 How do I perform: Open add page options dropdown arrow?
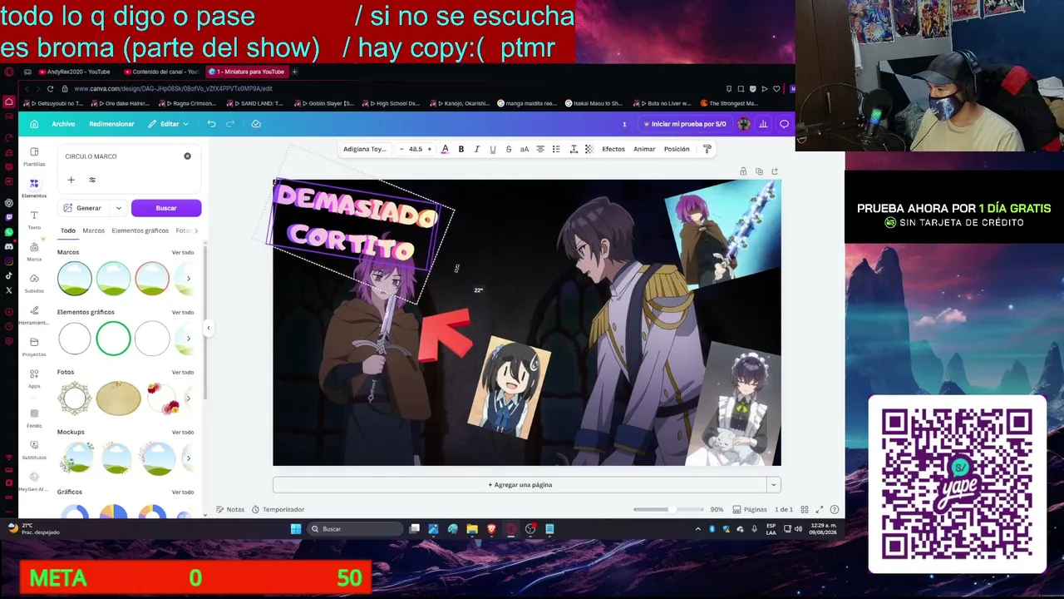pos(773,485)
